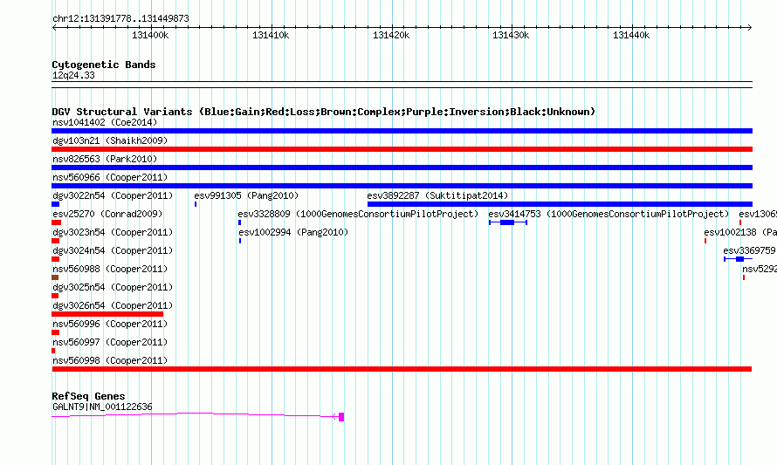This screenshot has height=465, width=777.
Task: Select small blue dgv3022n54 feature glyph
Action: (x=56, y=204)
